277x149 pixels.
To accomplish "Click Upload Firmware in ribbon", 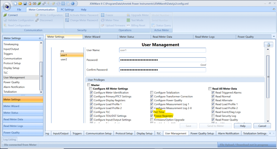I will 113,26.
